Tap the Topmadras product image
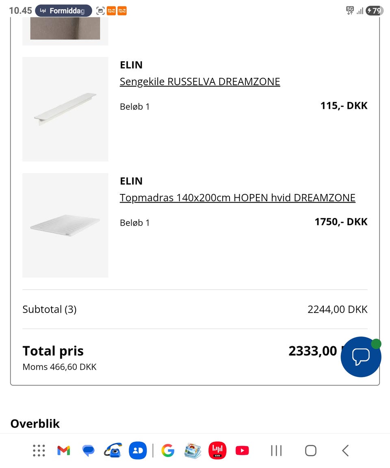This screenshot has width=390, height=468. coord(65,225)
